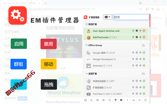Uninstall User-Agent Switcher via its trash icon
Viewport: 167px width, 104px height.
133,31
